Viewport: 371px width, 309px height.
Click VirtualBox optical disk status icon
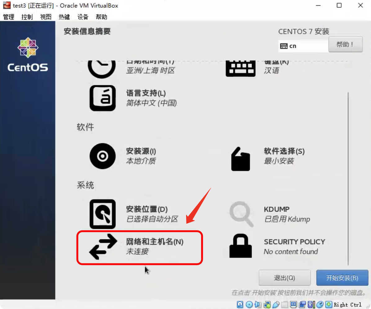(x=249, y=304)
